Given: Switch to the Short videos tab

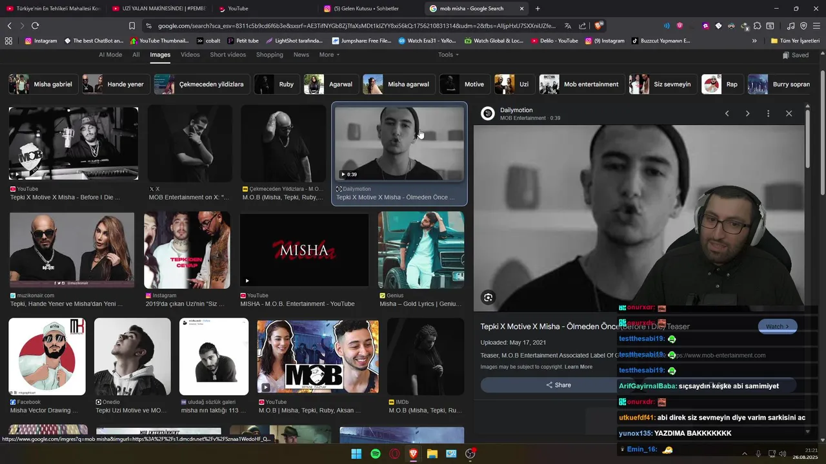Looking at the screenshot, I should 228,55.
